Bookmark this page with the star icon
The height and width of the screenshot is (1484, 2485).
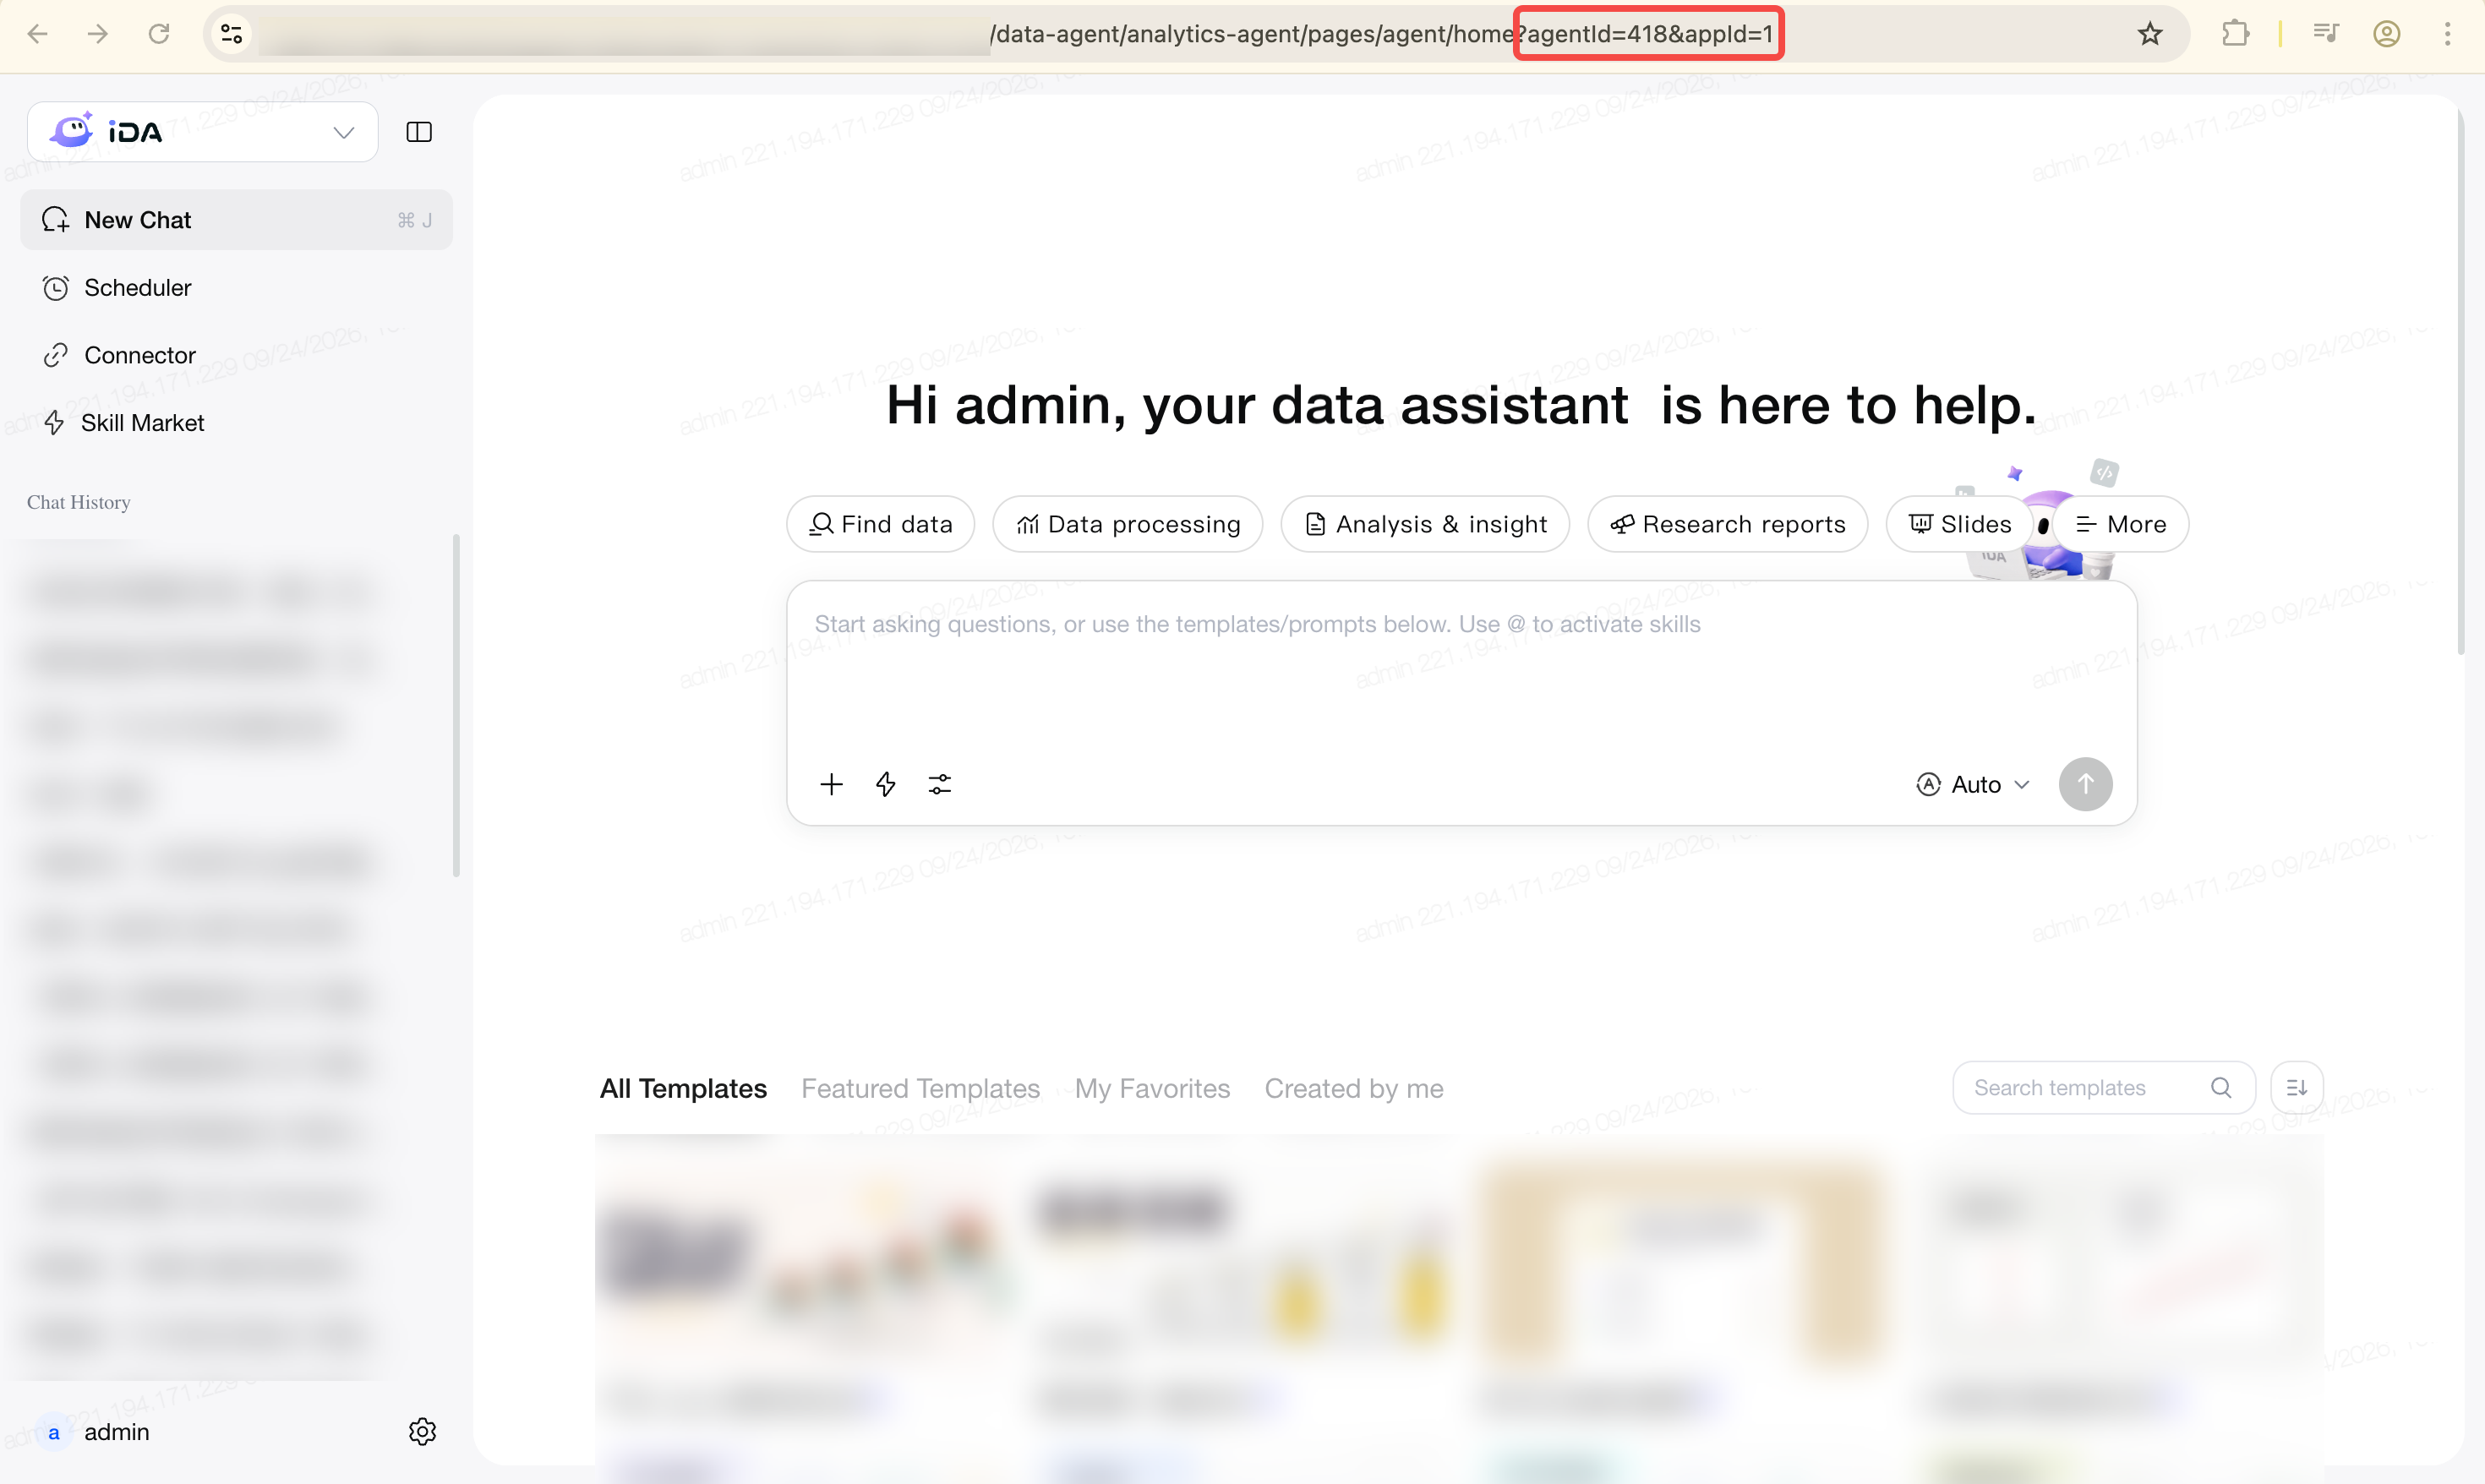pyautogui.click(x=2149, y=34)
